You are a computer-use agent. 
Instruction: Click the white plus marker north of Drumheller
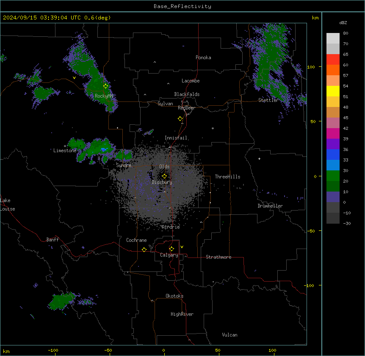pyautogui.click(x=259, y=159)
